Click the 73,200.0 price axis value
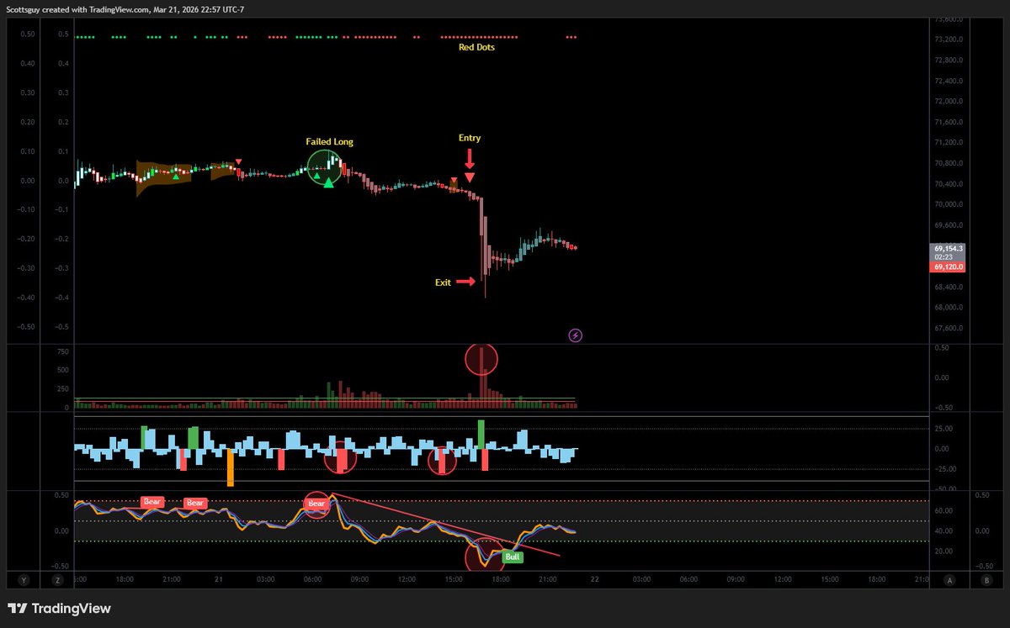The width and height of the screenshot is (1010, 628). pos(949,40)
